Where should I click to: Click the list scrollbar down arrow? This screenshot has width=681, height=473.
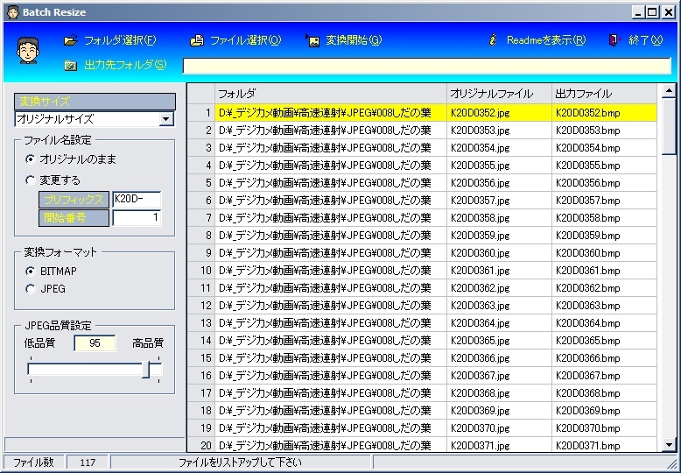pos(669,445)
